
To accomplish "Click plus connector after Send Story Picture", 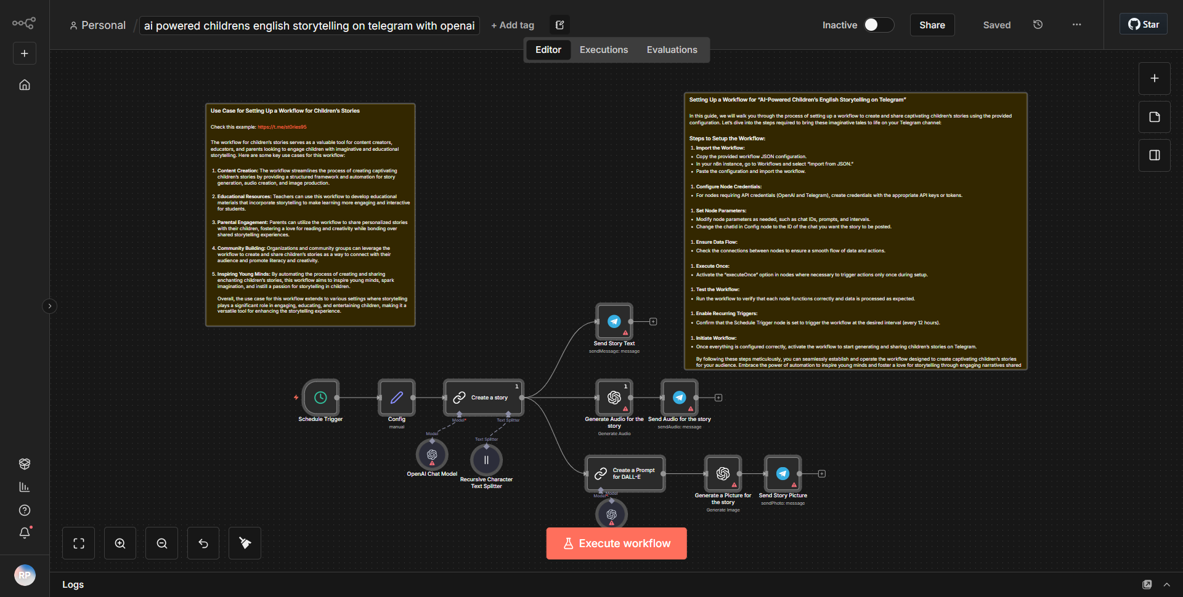I will 822,474.
